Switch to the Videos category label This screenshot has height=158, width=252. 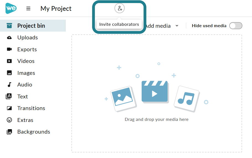click(x=26, y=61)
